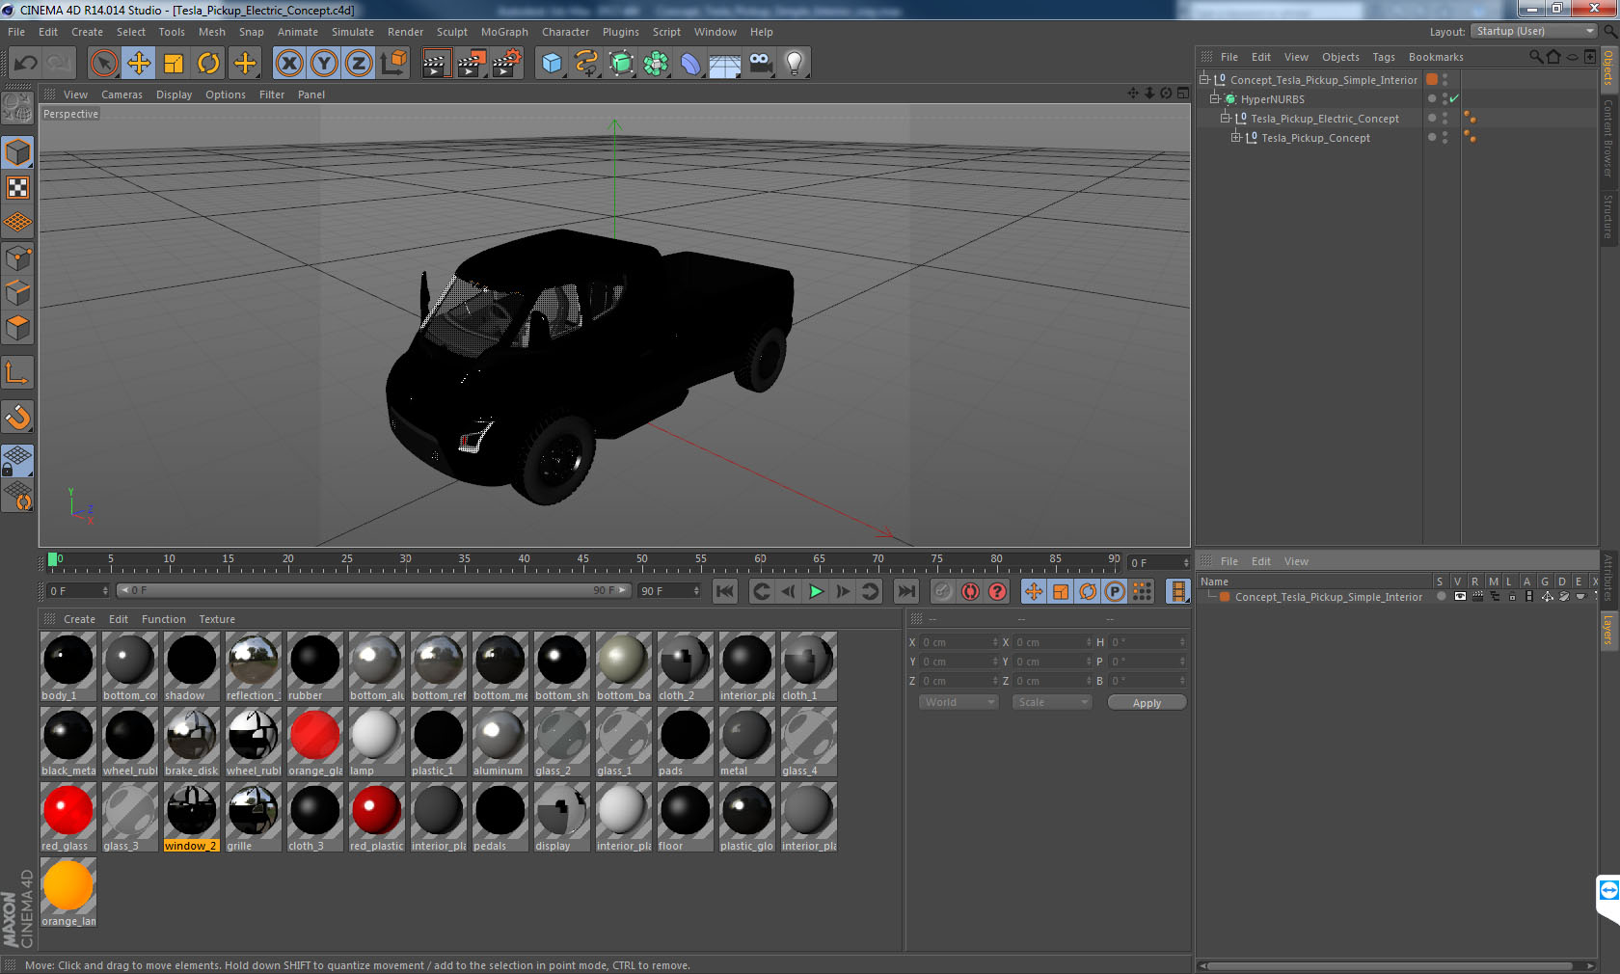Click the orange layer swatch for Concept_Tesla_Pickup_Simple_Interior
The height and width of the screenshot is (974, 1620).
(1432, 80)
